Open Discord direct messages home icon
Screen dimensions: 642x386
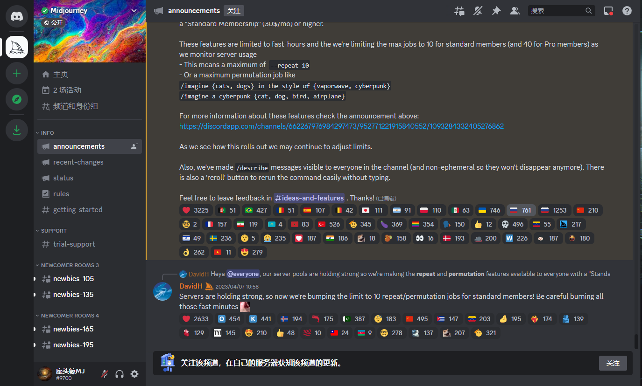pyautogui.click(x=17, y=16)
